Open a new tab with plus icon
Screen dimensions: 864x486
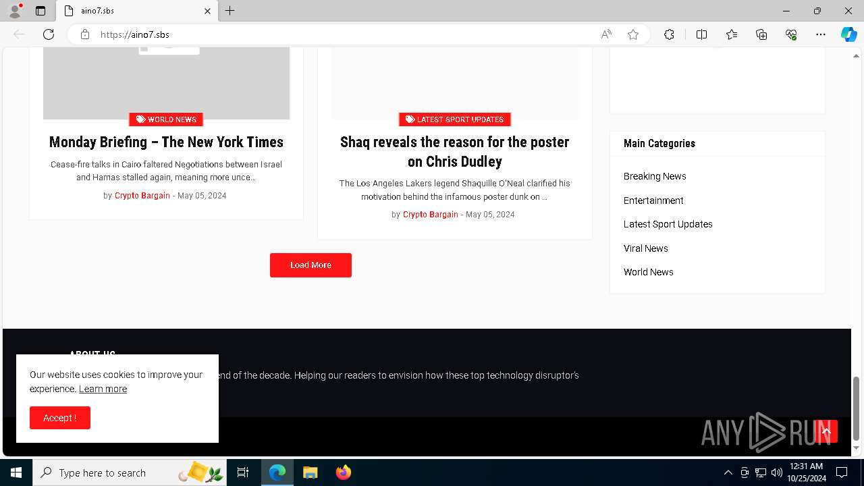[230, 11]
